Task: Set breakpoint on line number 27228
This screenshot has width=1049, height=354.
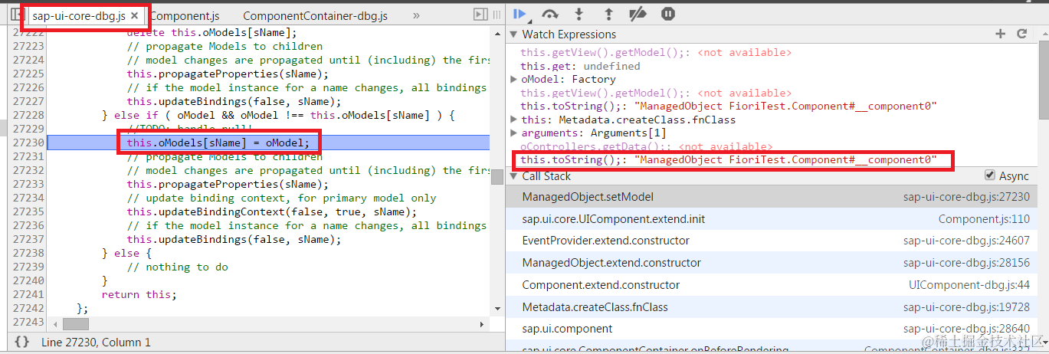Action: click(x=29, y=115)
